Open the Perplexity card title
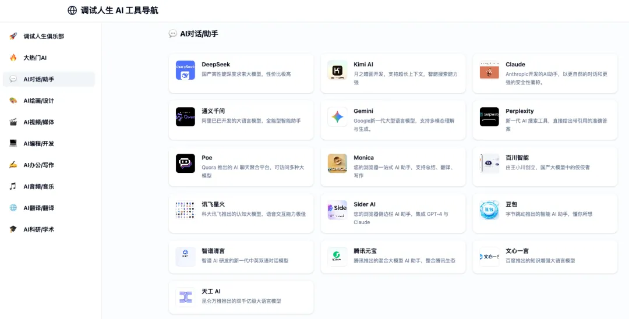Image resolution: width=629 pixels, height=319 pixels. (x=520, y=111)
